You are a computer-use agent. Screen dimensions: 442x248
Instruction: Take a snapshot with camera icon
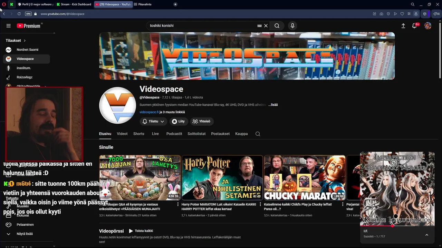[381, 14]
